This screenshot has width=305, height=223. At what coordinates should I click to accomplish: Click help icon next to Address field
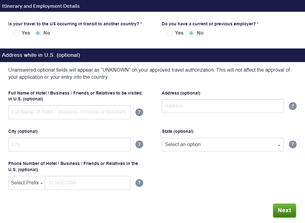click(x=293, y=106)
